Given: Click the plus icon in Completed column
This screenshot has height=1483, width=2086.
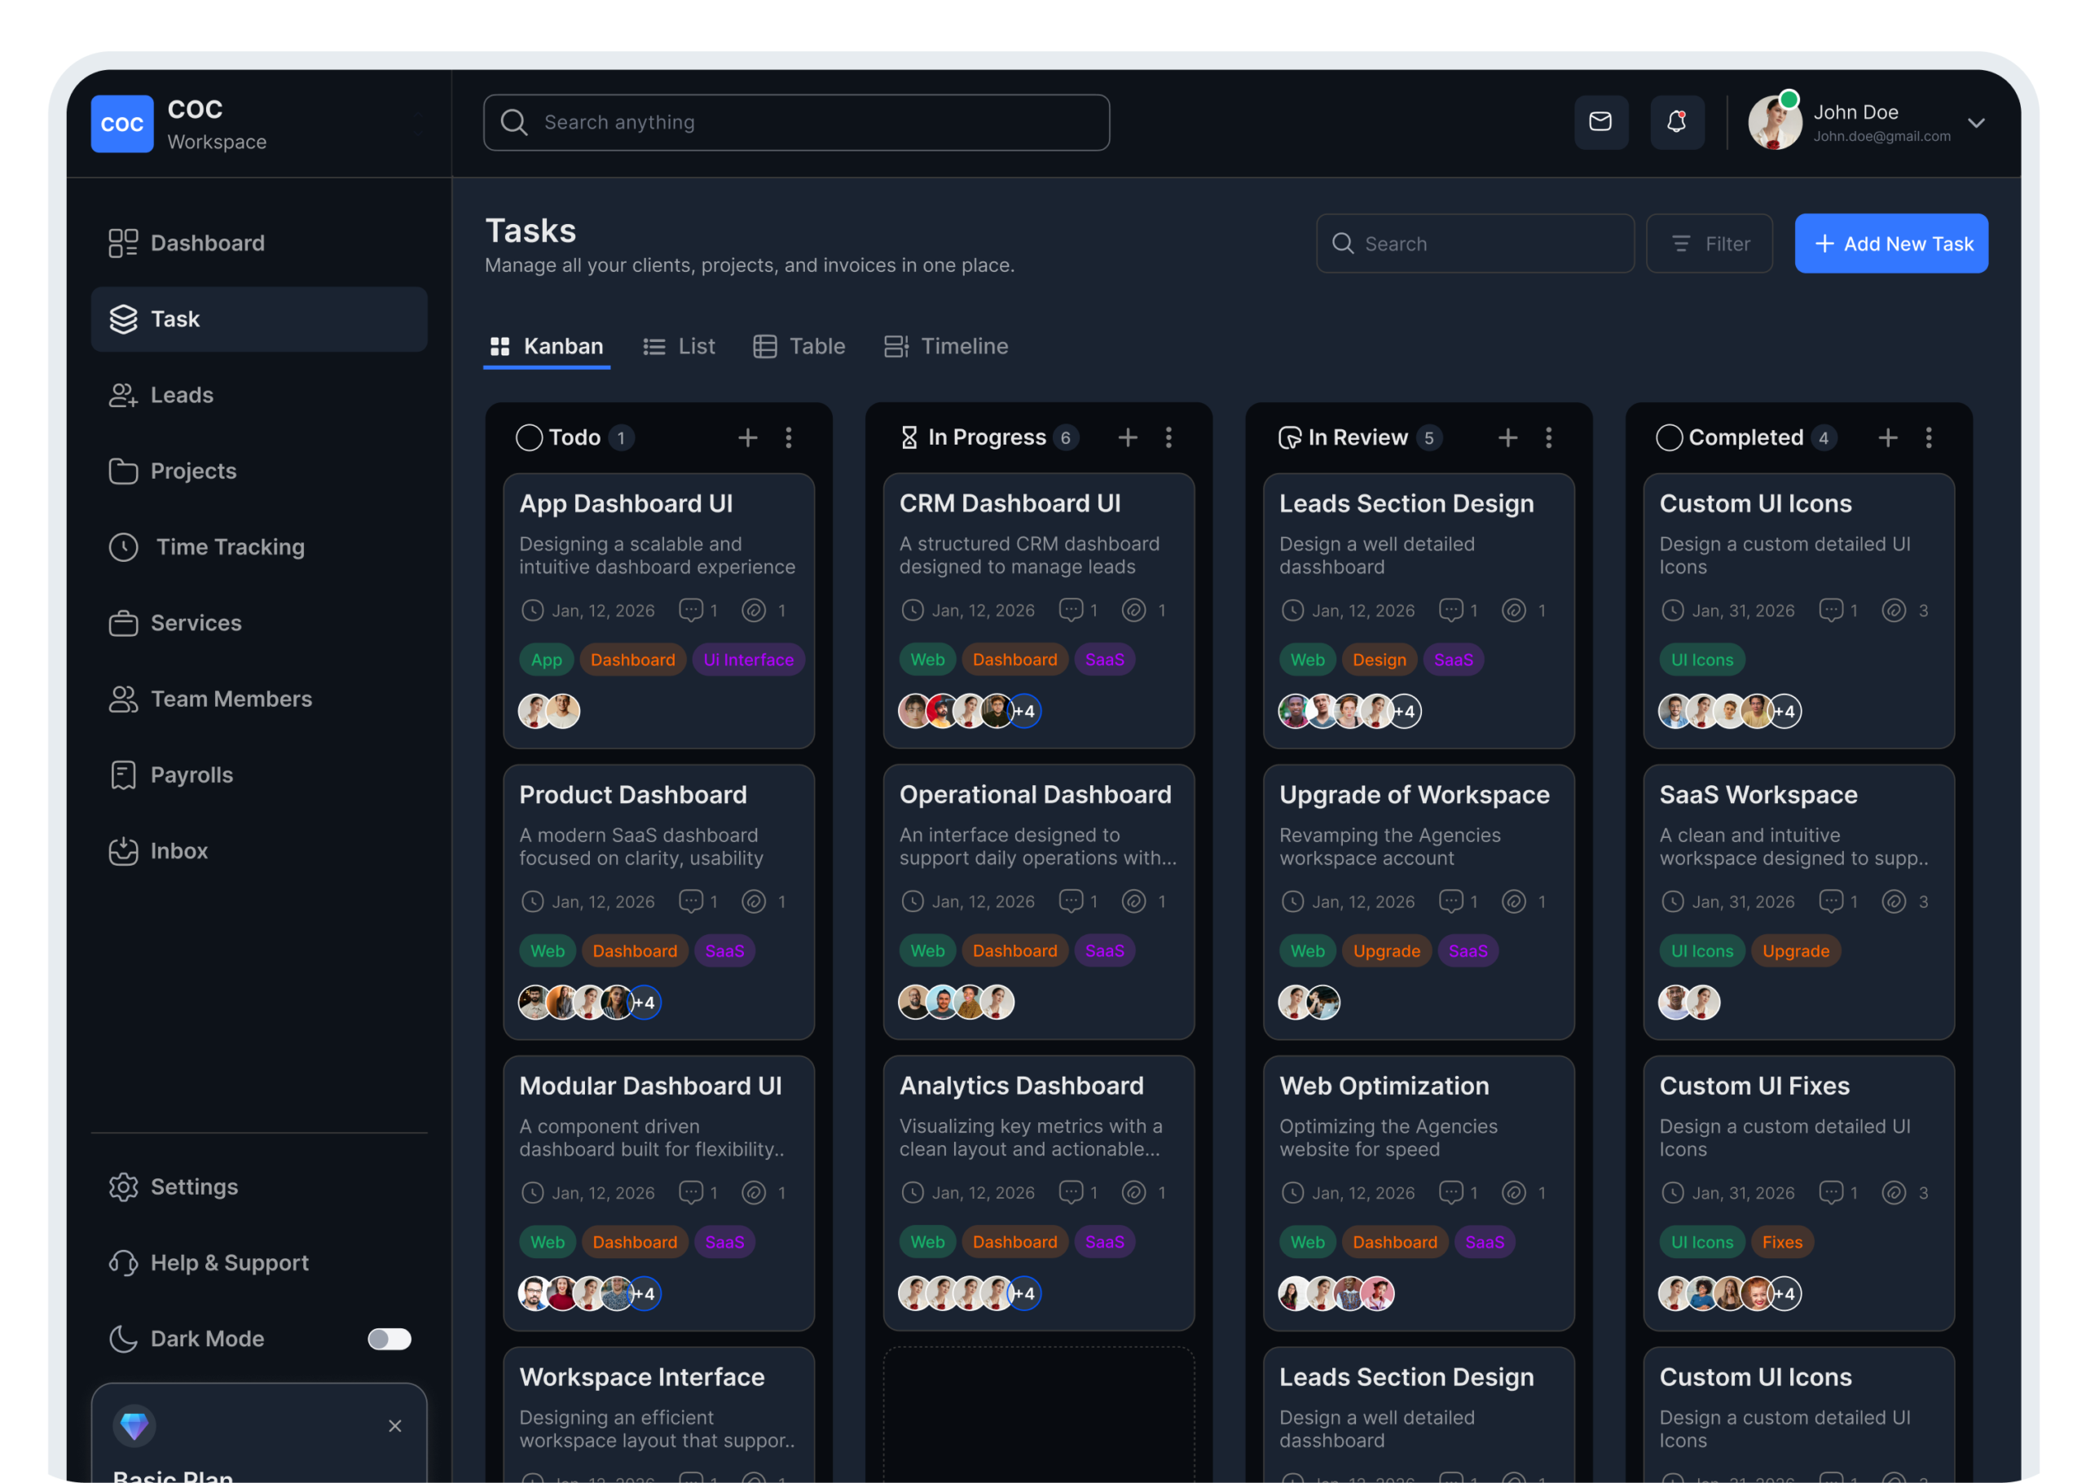Looking at the screenshot, I should pyautogui.click(x=1887, y=437).
